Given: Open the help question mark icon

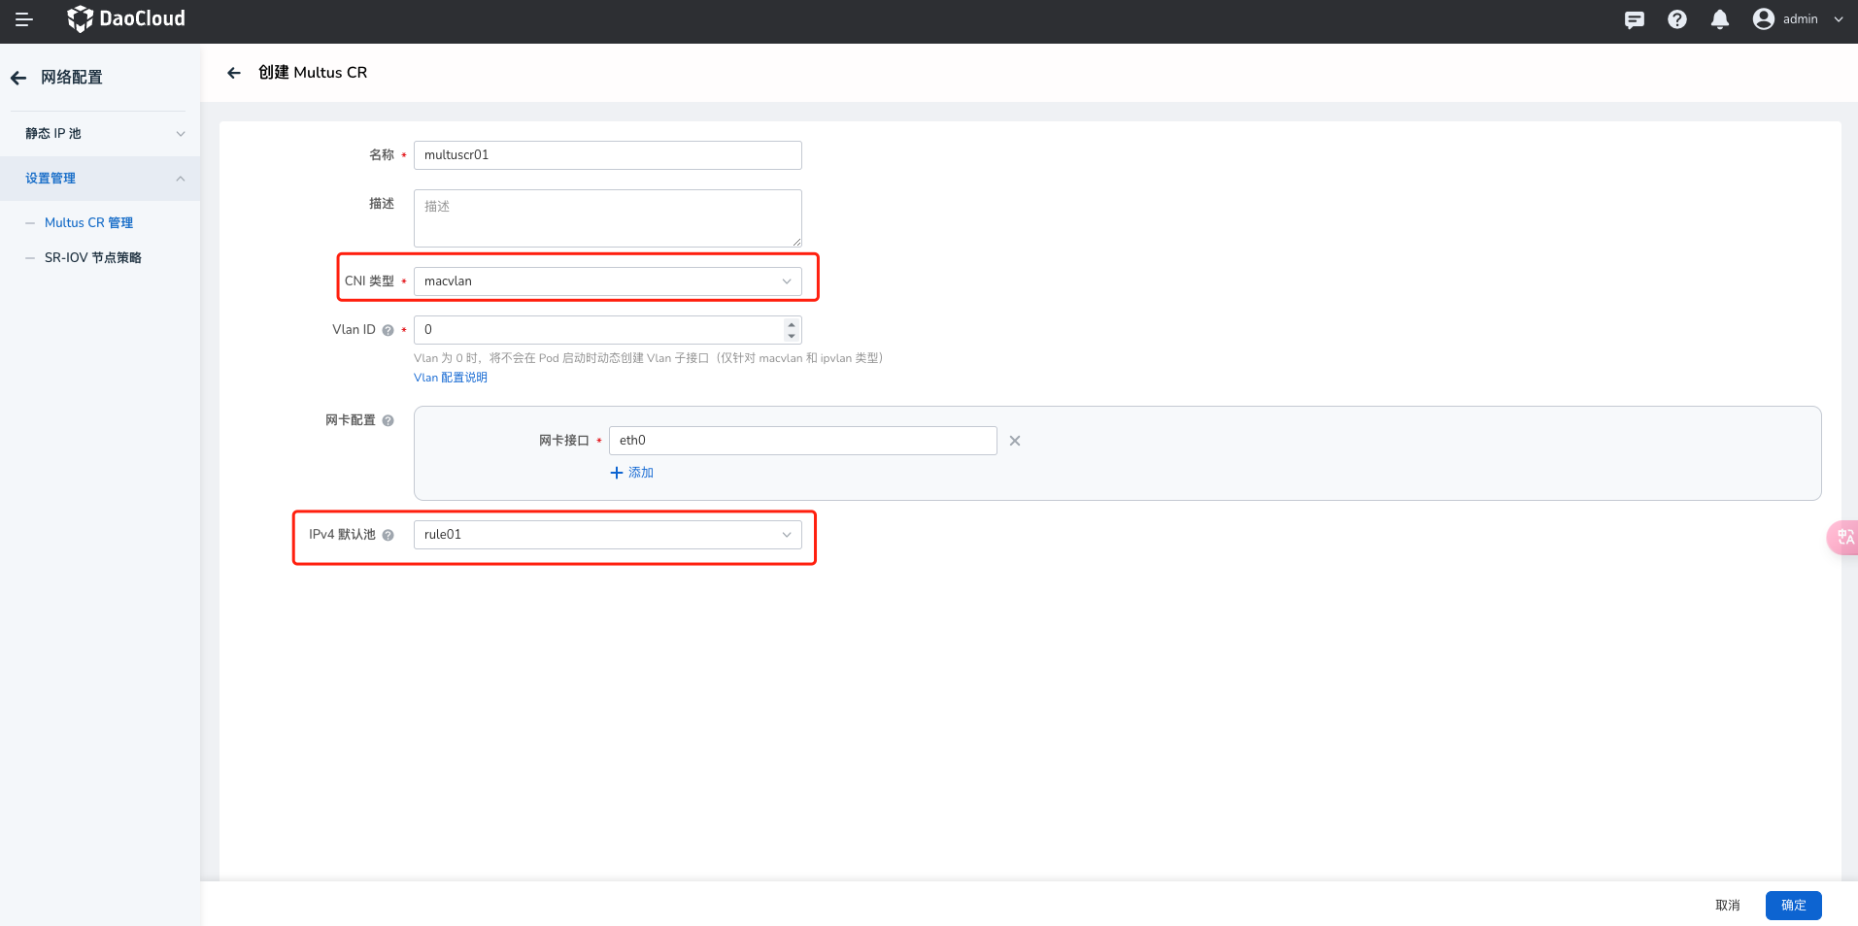Looking at the screenshot, I should pyautogui.click(x=1677, y=19).
